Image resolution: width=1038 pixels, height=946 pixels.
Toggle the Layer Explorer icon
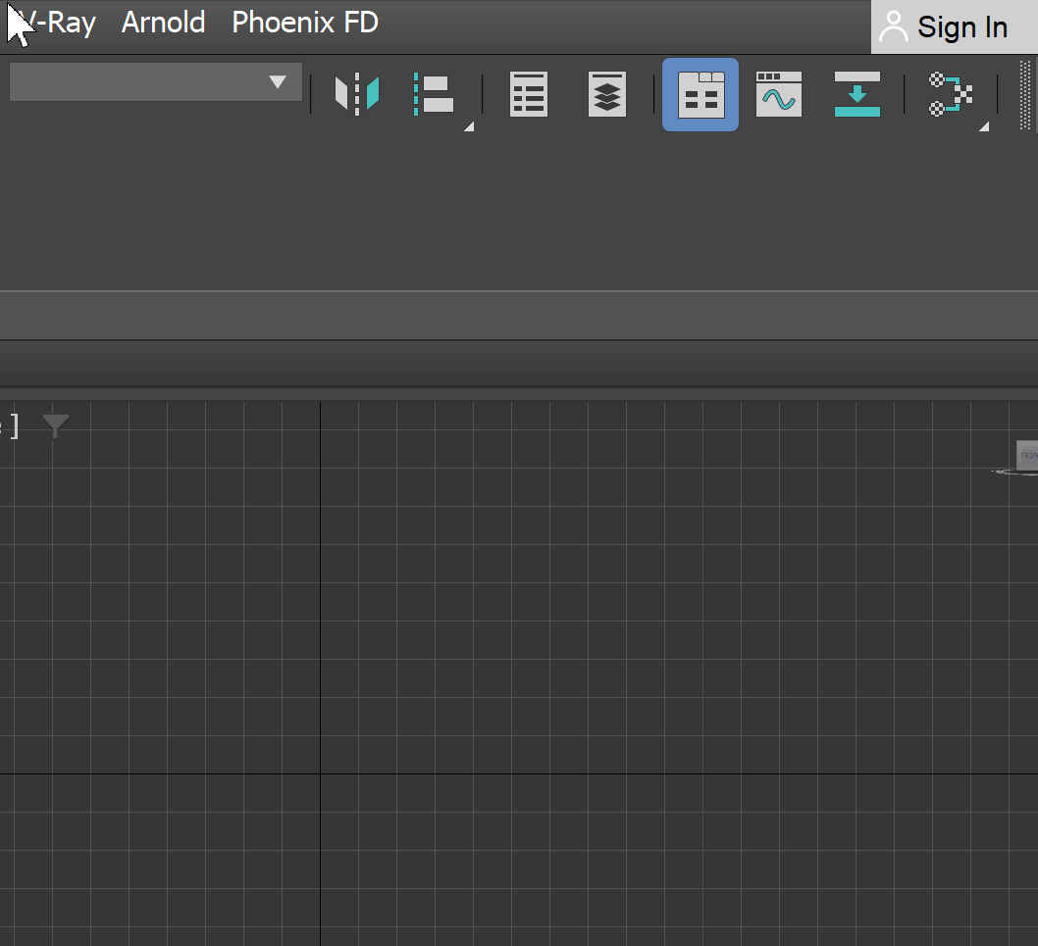pos(607,94)
